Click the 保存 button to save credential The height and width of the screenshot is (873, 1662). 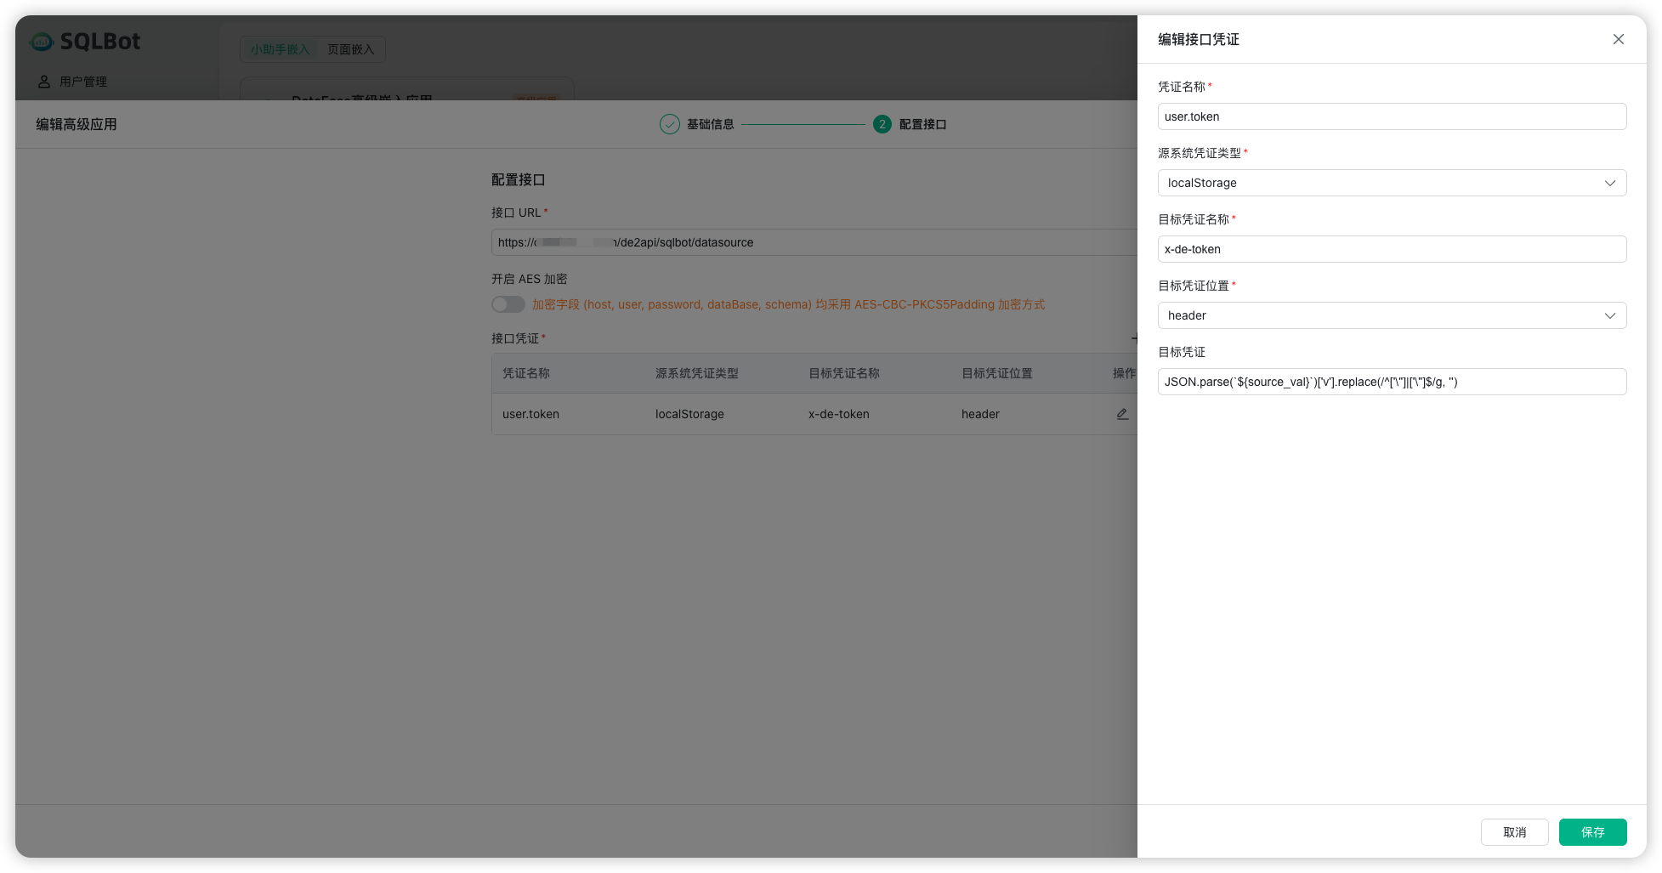point(1591,832)
